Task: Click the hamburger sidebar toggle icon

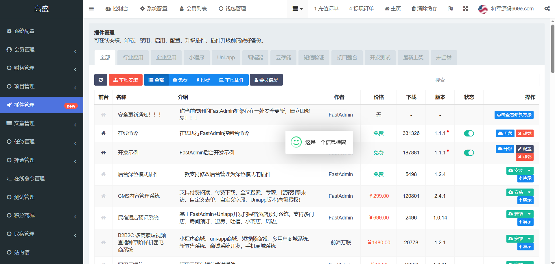Action: [x=91, y=9]
